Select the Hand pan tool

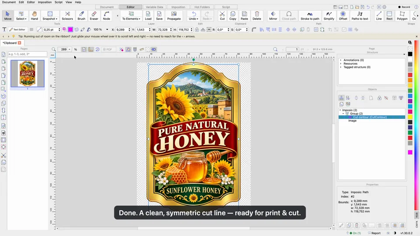34,16
